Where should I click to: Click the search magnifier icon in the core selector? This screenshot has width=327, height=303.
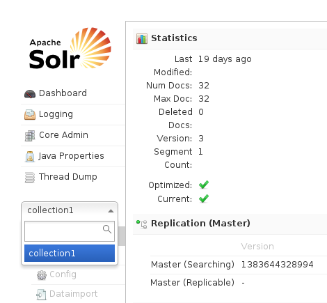(x=107, y=229)
